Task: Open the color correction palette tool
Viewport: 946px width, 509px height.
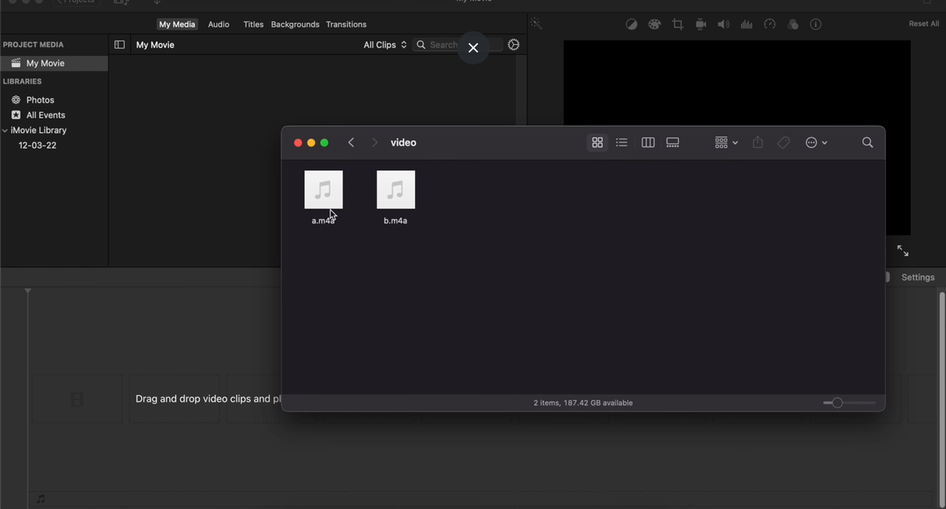Action: click(654, 24)
